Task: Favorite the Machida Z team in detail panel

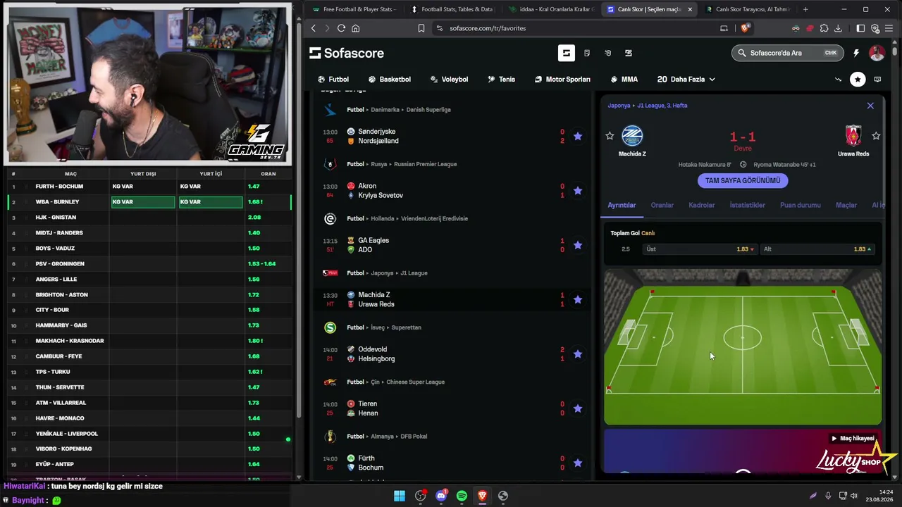Action: click(x=610, y=136)
